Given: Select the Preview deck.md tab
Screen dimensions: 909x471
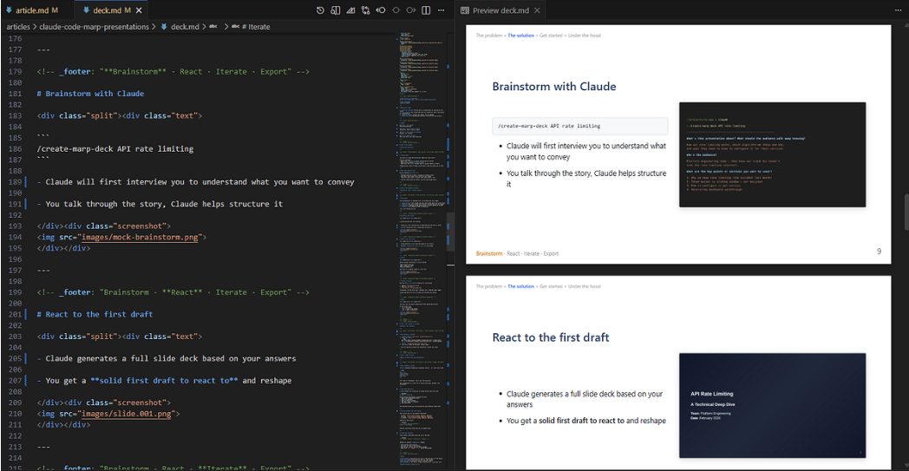Looking at the screenshot, I should (x=500, y=10).
